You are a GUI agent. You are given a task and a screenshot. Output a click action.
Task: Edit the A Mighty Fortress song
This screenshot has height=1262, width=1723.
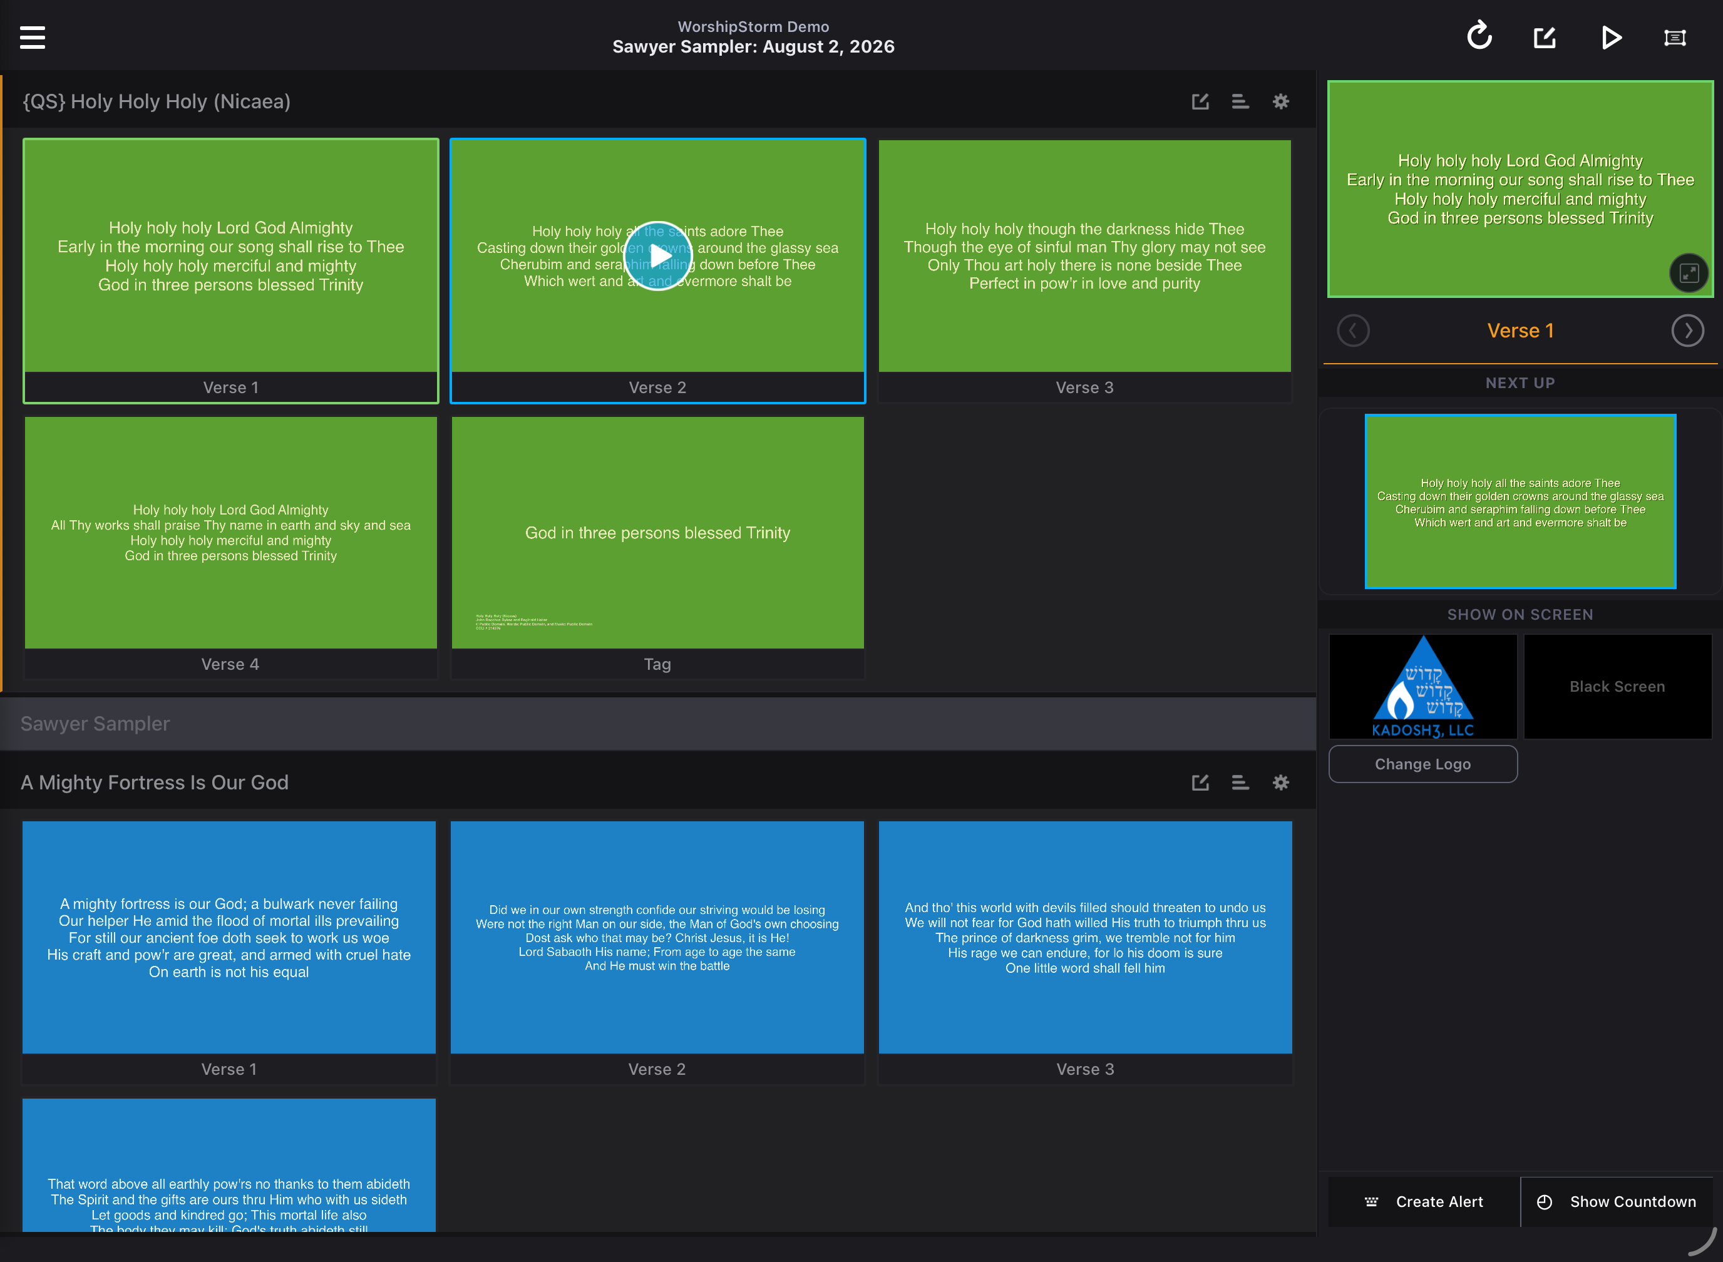point(1200,782)
